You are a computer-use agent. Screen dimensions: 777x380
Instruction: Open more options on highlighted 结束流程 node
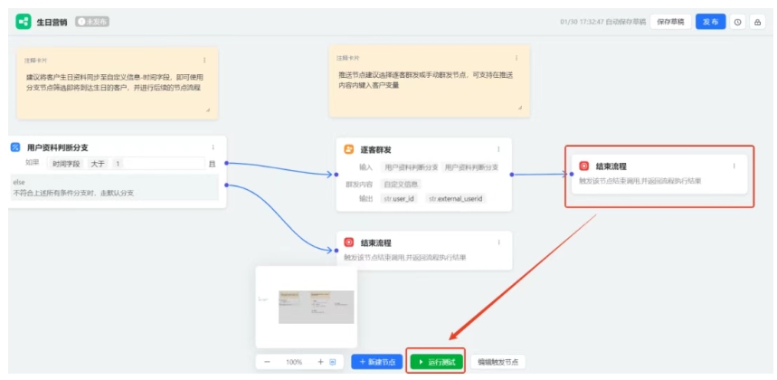(734, 166)
